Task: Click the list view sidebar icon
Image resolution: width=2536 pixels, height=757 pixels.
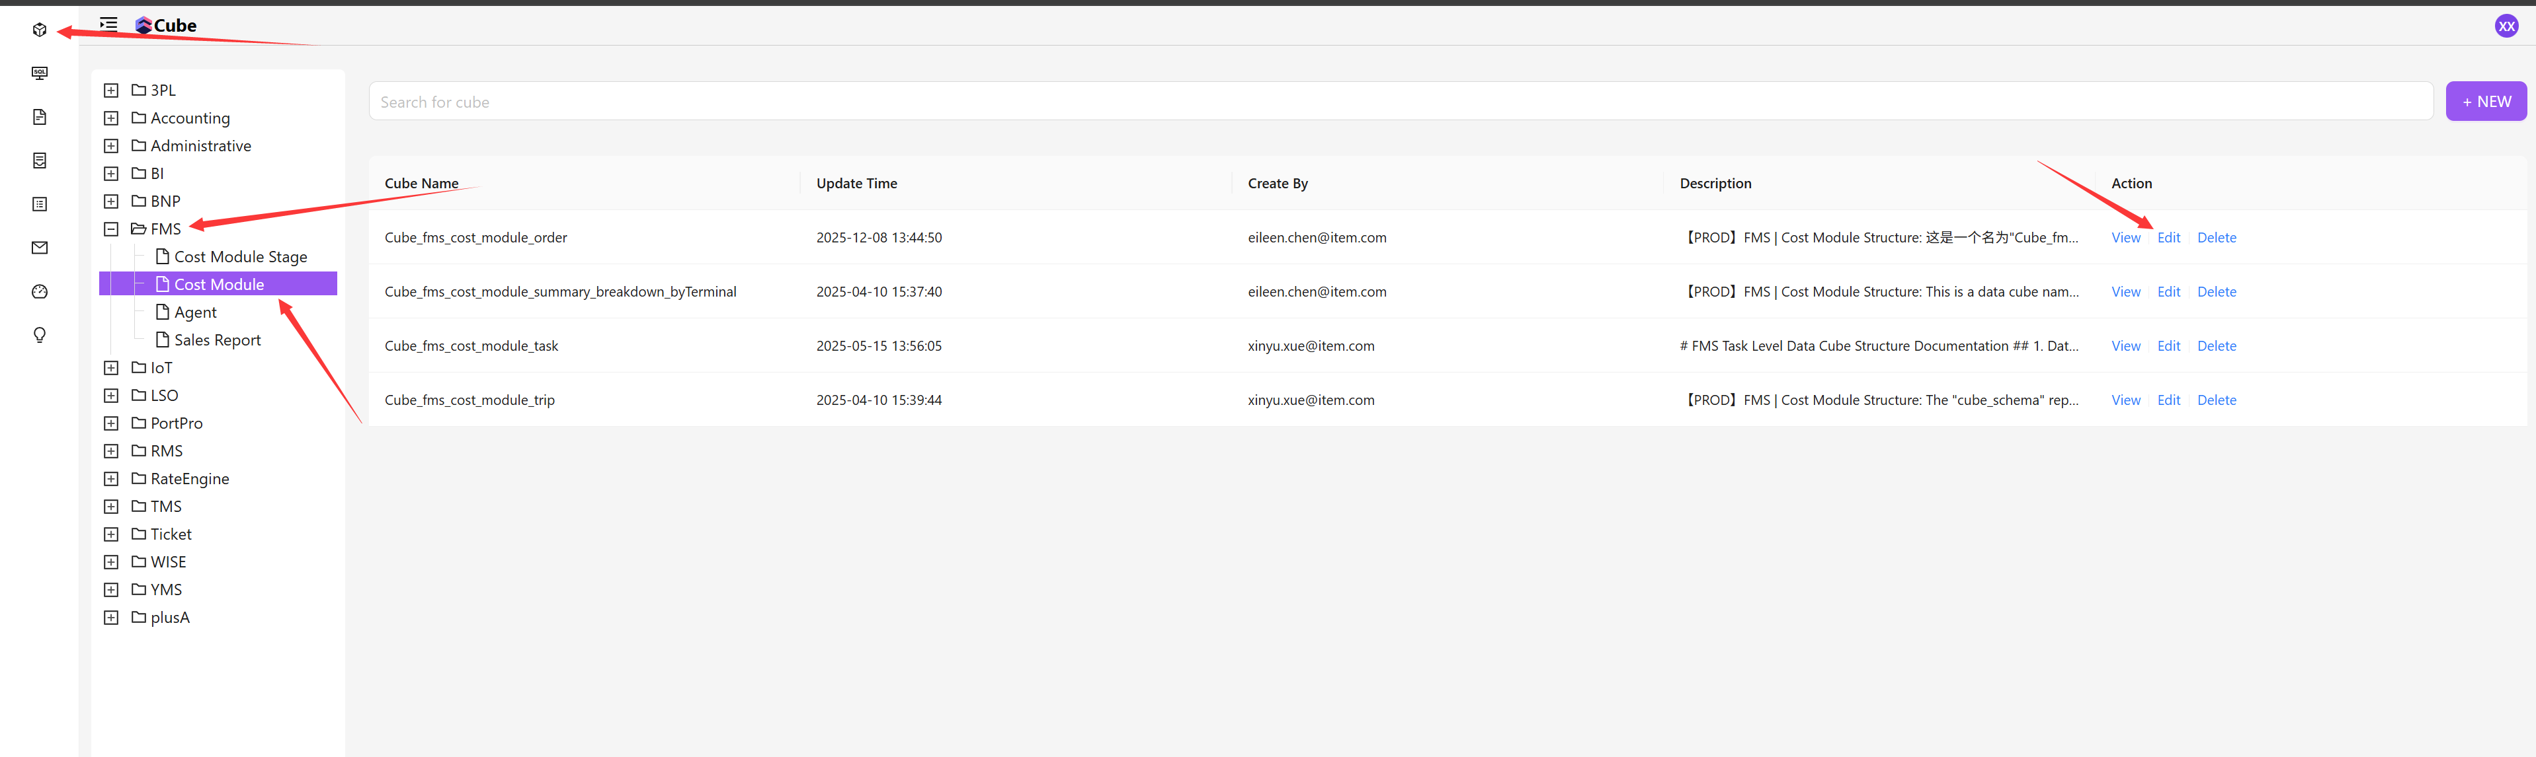Action: tap(40, 205)
